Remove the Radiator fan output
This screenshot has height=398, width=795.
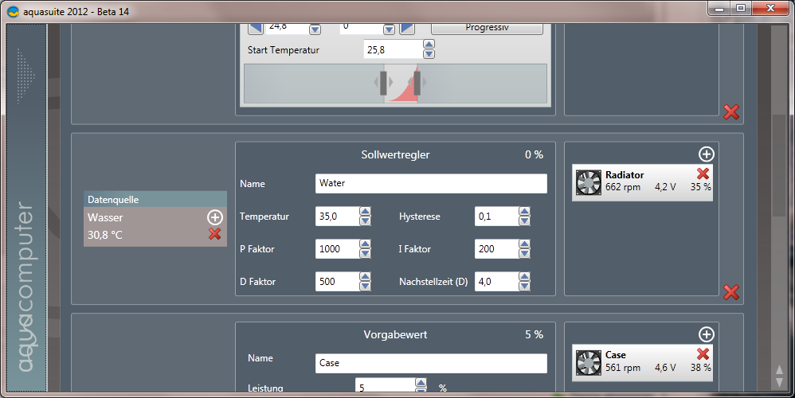pos(703,174)
